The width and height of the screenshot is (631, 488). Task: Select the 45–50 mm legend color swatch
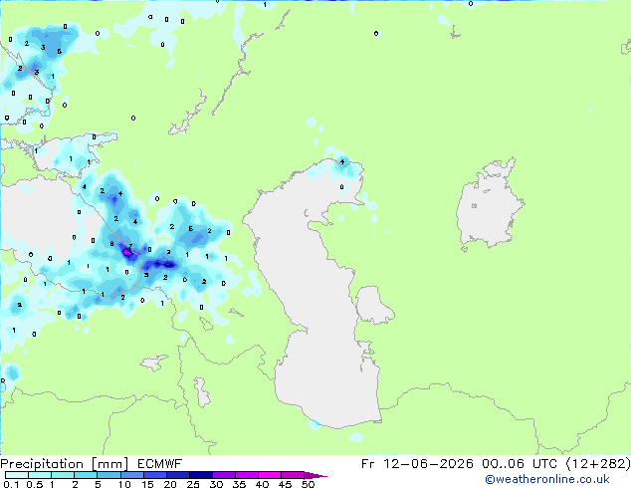(293, 475)
